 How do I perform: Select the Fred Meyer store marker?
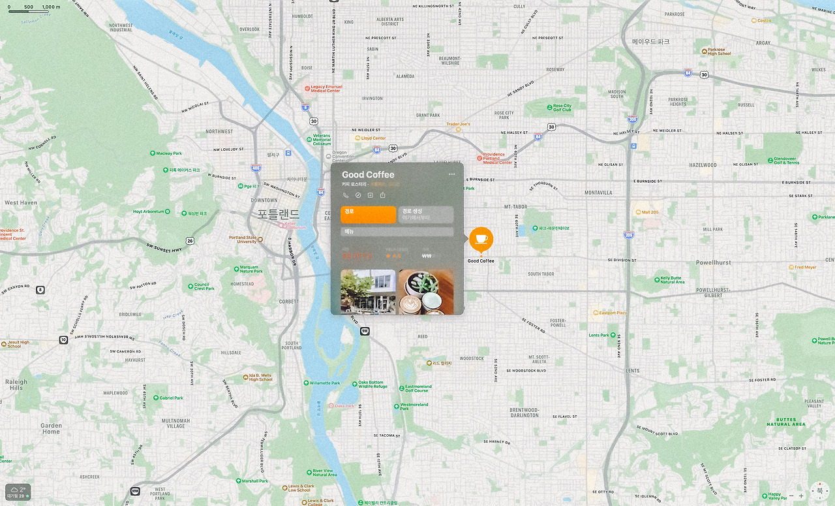point(791,267)
